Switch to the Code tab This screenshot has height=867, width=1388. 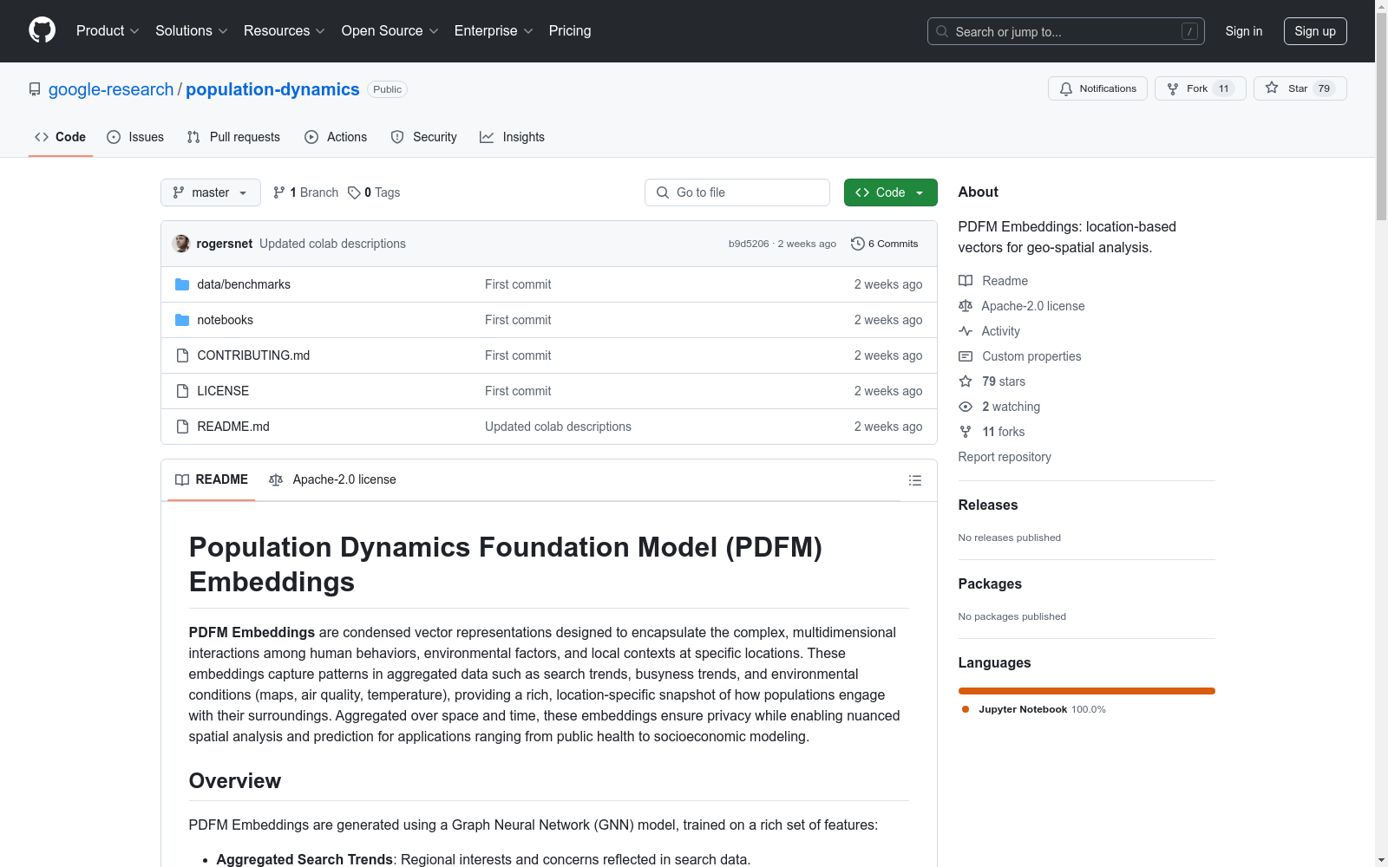[61, 137]
